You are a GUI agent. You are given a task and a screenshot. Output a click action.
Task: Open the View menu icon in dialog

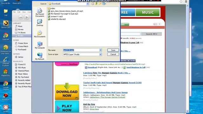point(104,4)
